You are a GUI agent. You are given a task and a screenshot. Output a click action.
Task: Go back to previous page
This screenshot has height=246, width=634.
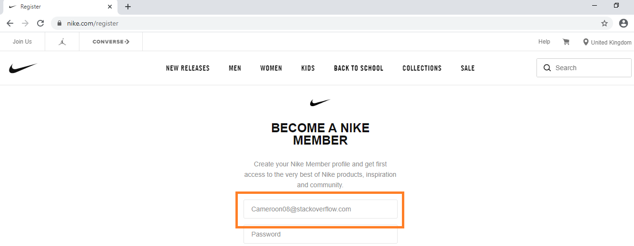click(x=10, y=23)
